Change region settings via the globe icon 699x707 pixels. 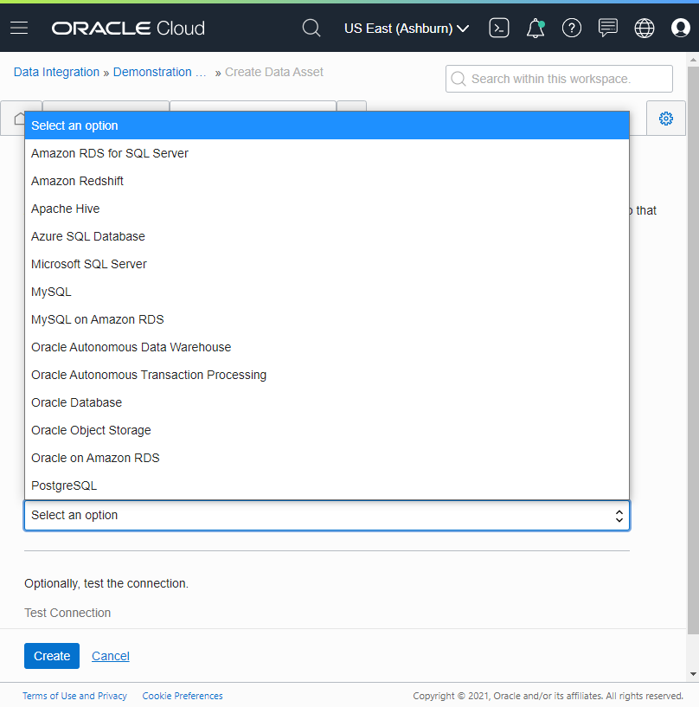[x=644, y=28]
